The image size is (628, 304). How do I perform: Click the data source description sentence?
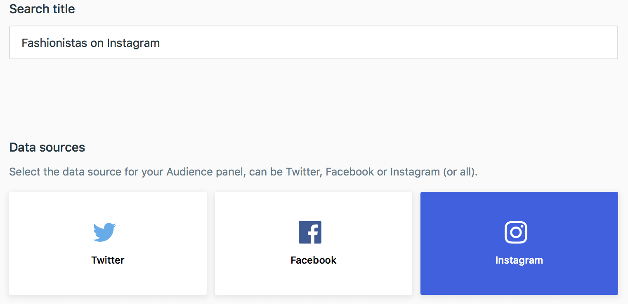click(243, 172)
